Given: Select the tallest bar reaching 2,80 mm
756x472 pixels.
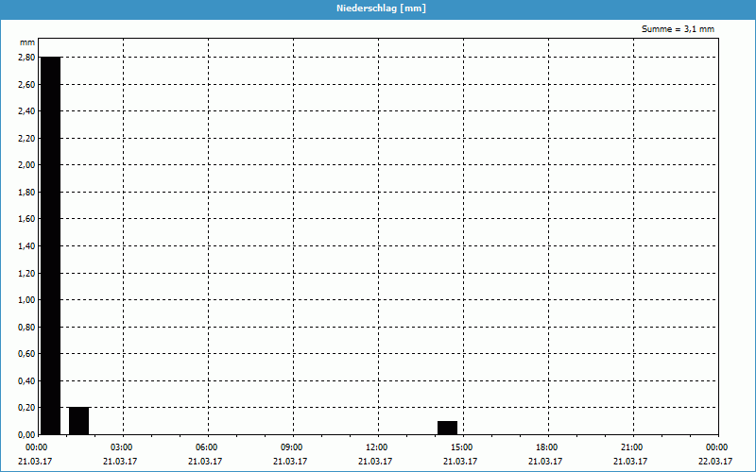Looking at the screenshot, I should tap(50, 245).
